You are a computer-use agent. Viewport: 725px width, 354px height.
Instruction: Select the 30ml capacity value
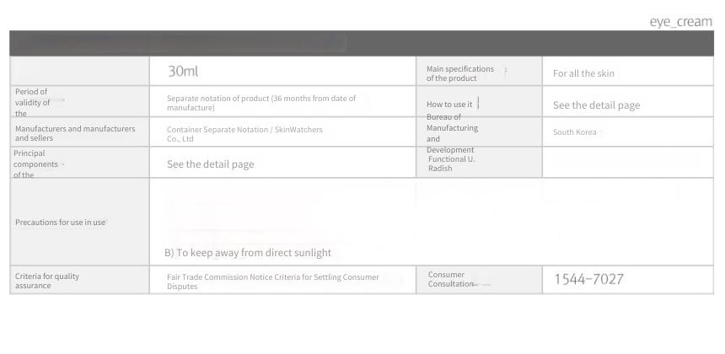tap(183, 71)
